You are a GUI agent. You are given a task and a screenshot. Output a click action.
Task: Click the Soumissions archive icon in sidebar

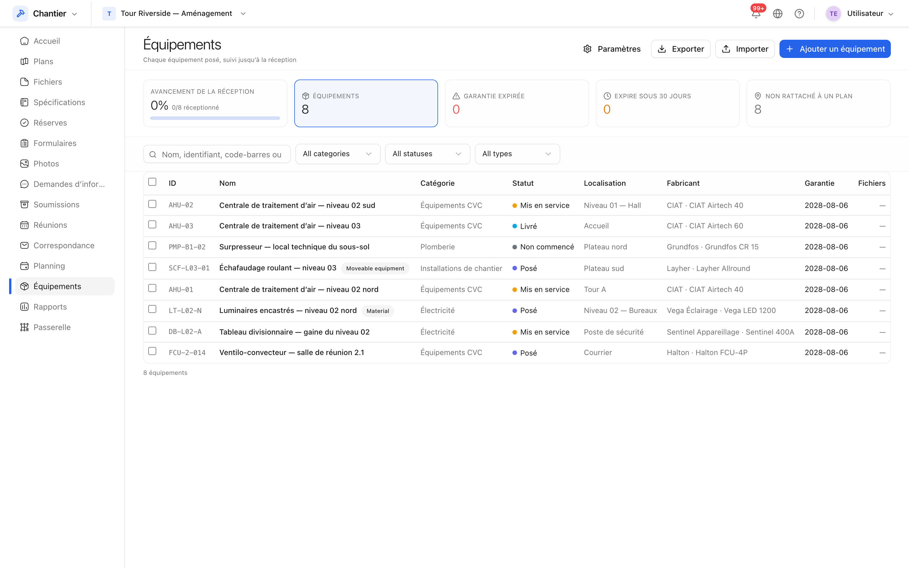(x=24, y=204)
